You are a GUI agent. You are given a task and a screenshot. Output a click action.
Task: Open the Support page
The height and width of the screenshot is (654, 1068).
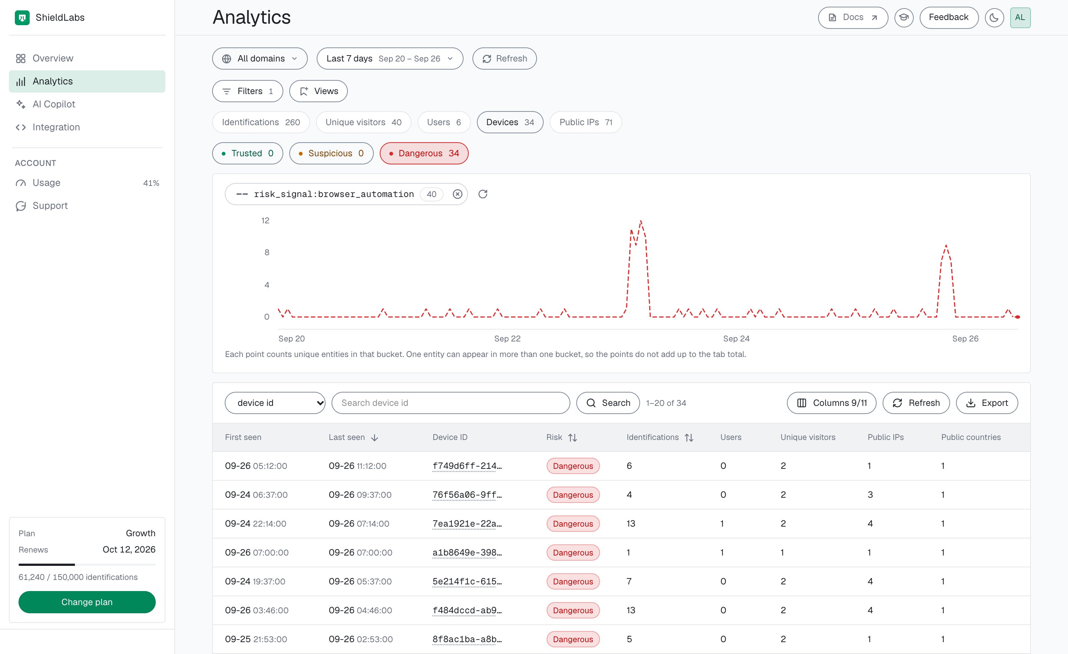[87, 206]
